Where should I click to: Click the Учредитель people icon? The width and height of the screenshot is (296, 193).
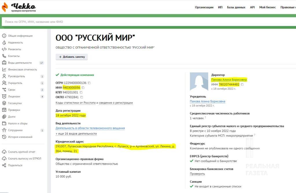coord(4,83)
